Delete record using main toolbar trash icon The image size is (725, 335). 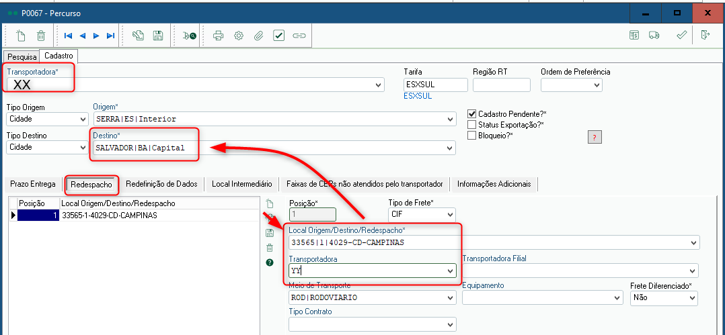click(41, 36)
